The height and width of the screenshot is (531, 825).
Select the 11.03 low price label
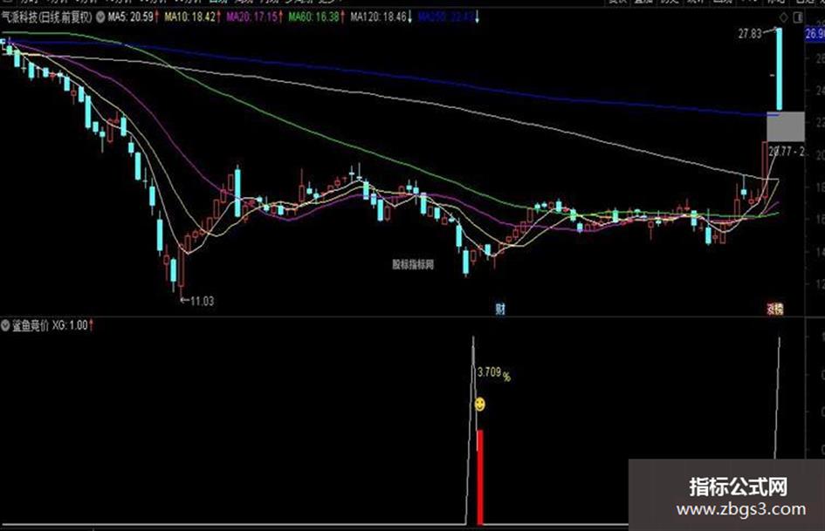[x=202, y=302]
